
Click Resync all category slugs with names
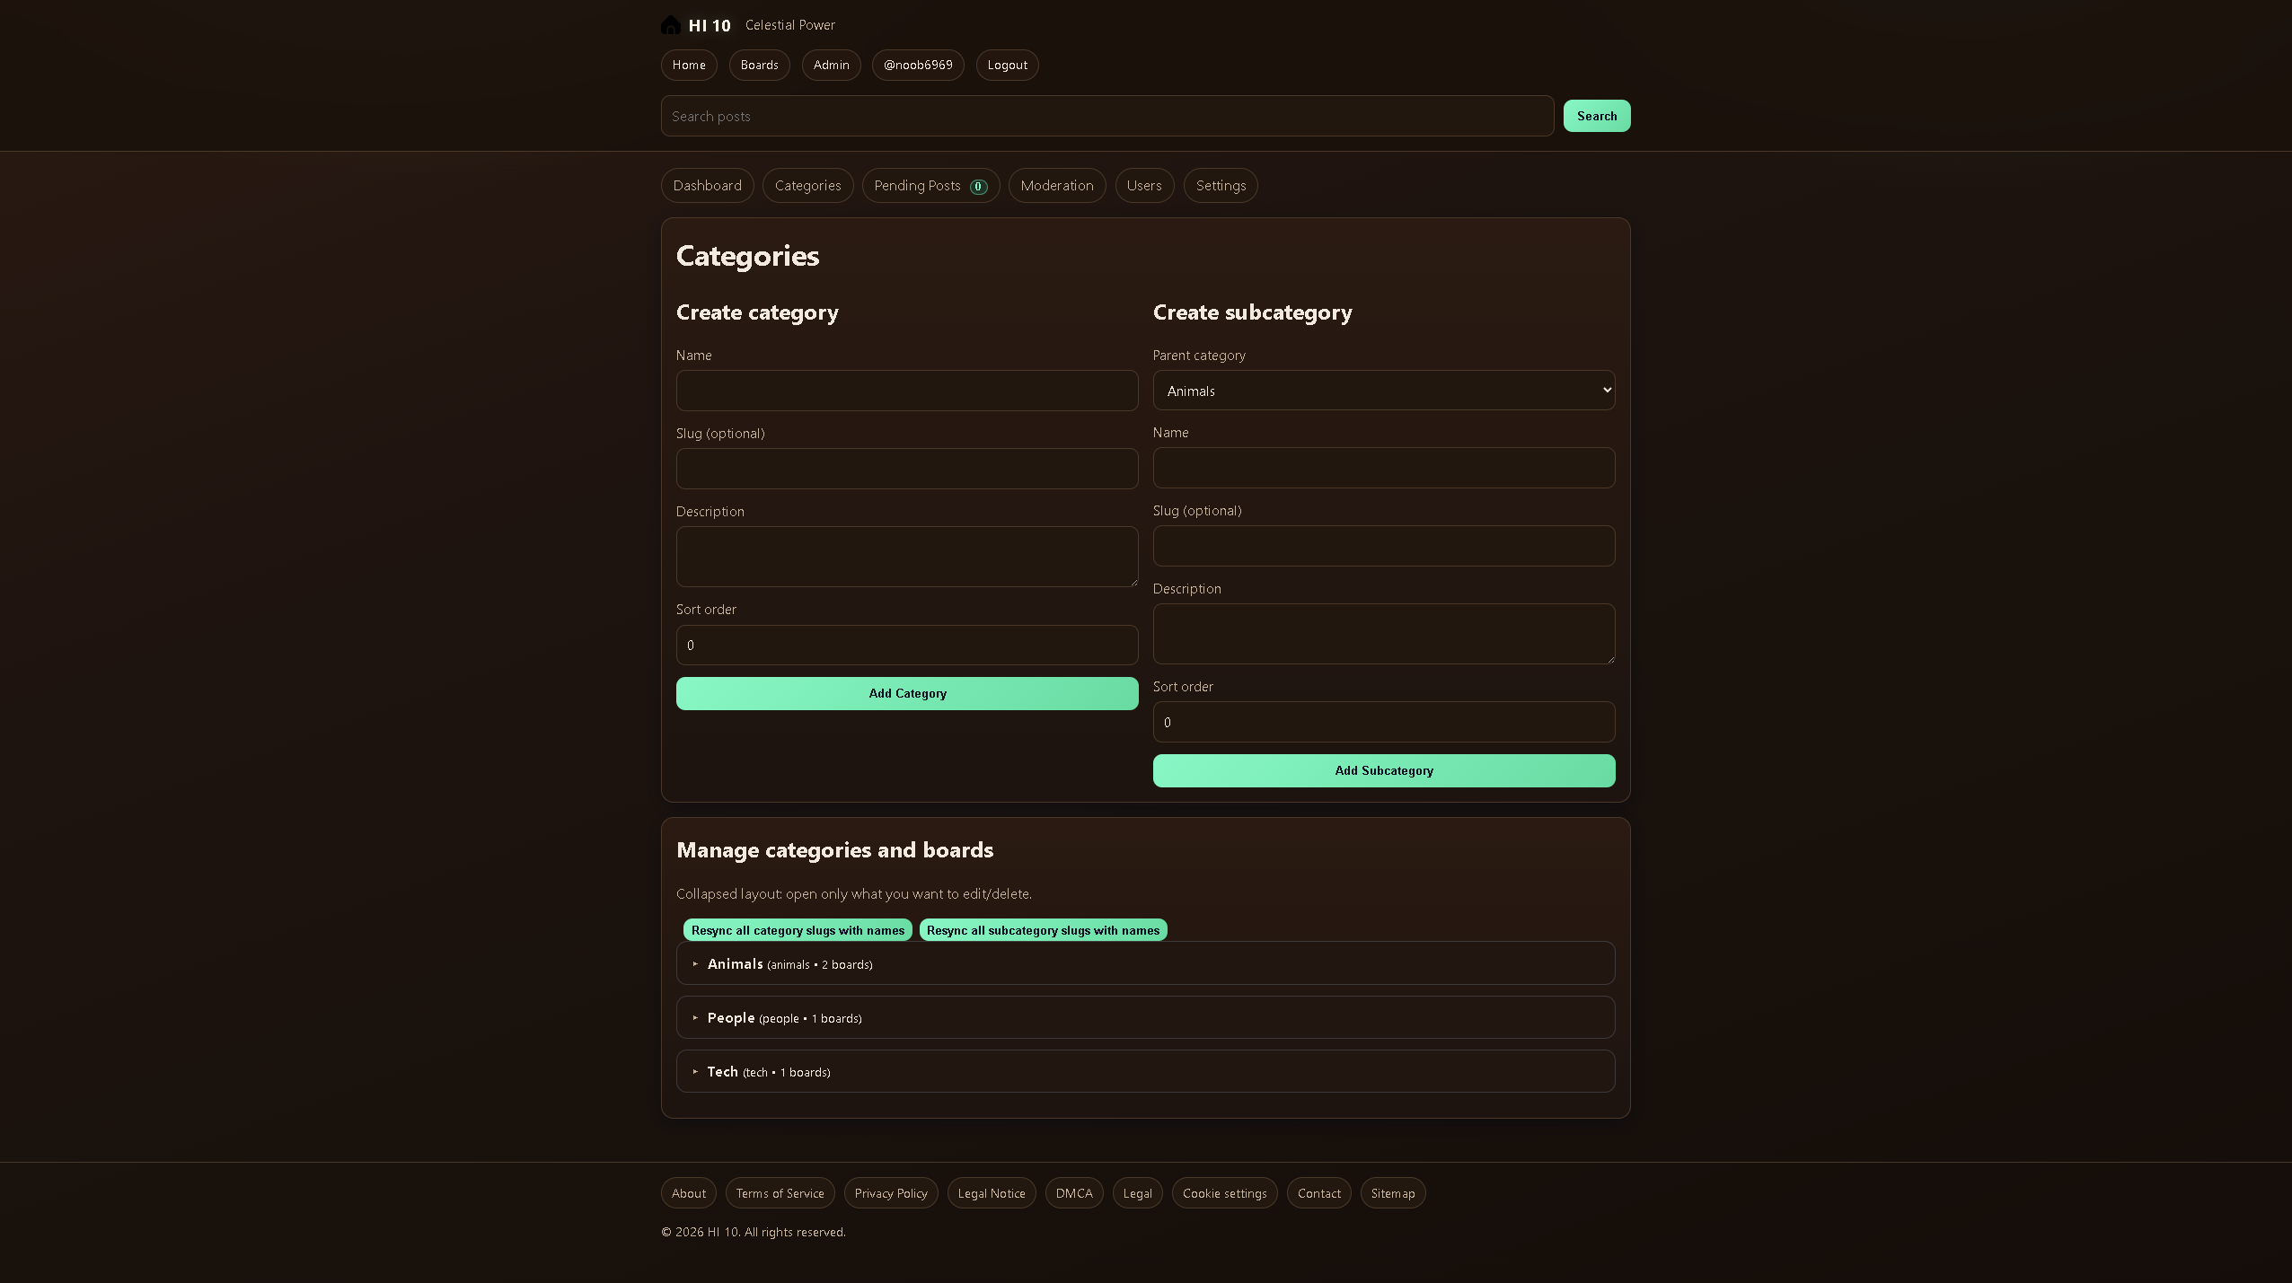(798, 930)
